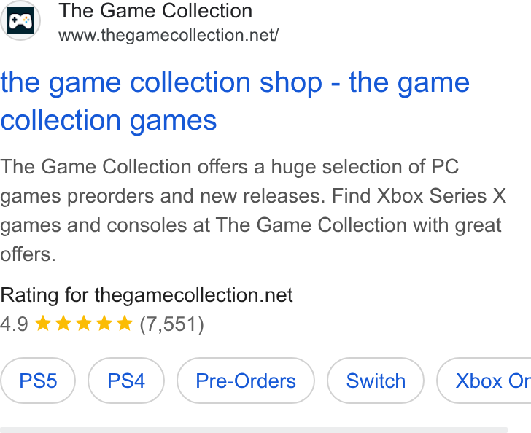
Task: Select the Switch chip
Action: [x=376, y=381]
